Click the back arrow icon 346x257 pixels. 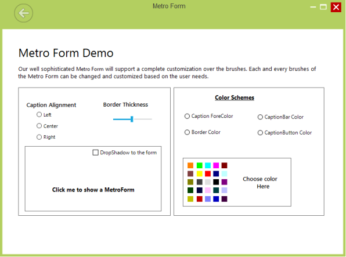[24, 13]
